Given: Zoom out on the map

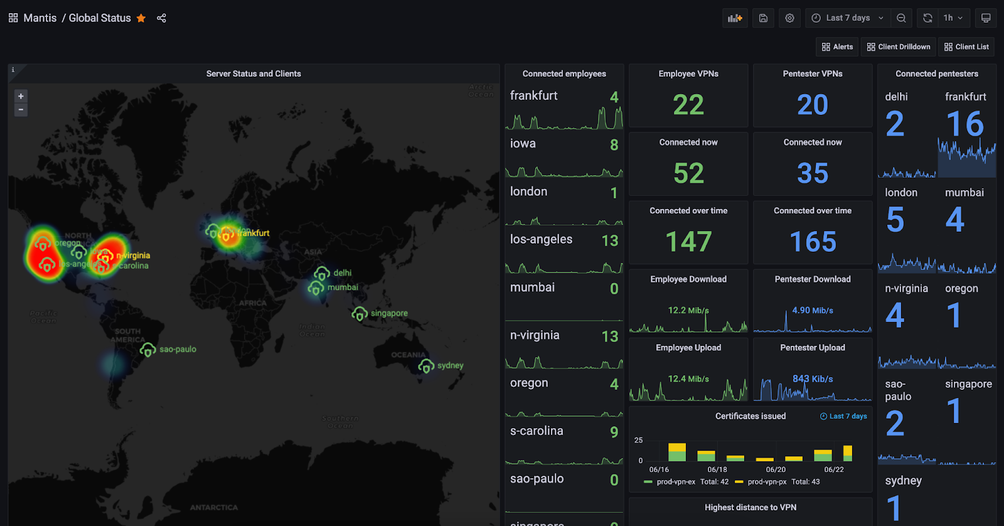Looking at the screenshot, I should 21,110.
